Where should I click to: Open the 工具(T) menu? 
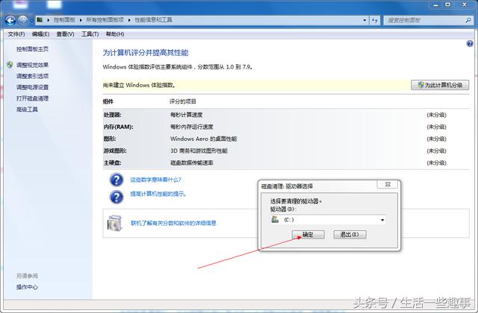point(90,34)
